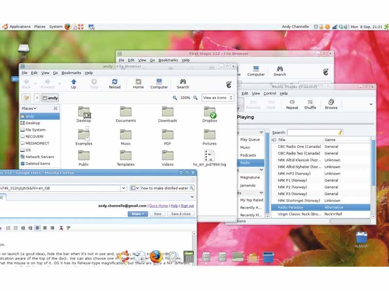Viewport: 389px width, 291px height.
Task: Click the Search icon in the file browser toolbar
Action: [x=183, y=83]
